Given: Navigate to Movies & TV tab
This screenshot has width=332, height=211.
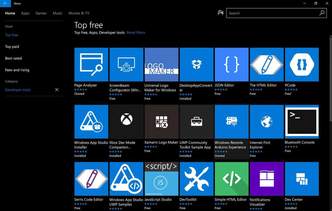Looking at the screenshot, I should click(x=79, y=13).
